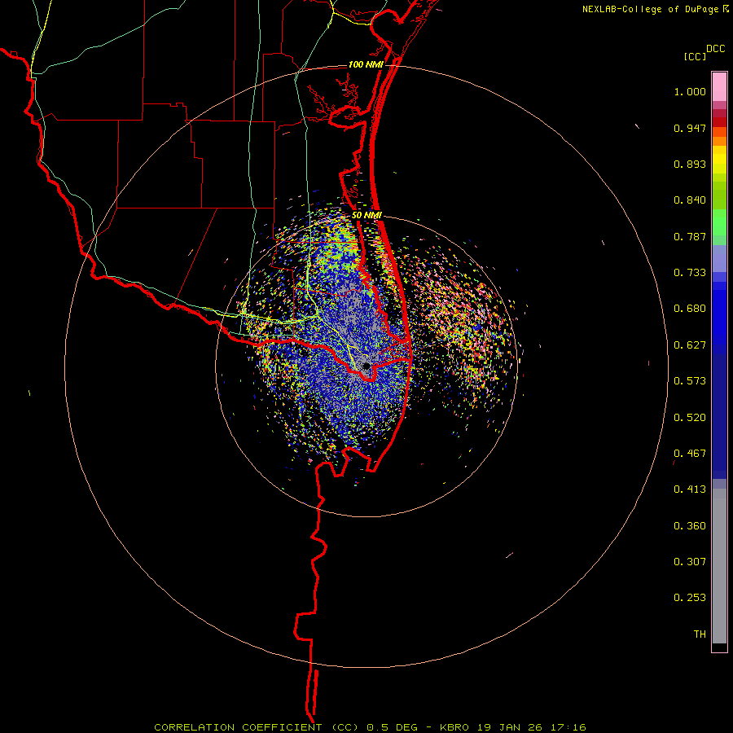
Task: Click the 0.413 legend value
Action: [690, 489]
